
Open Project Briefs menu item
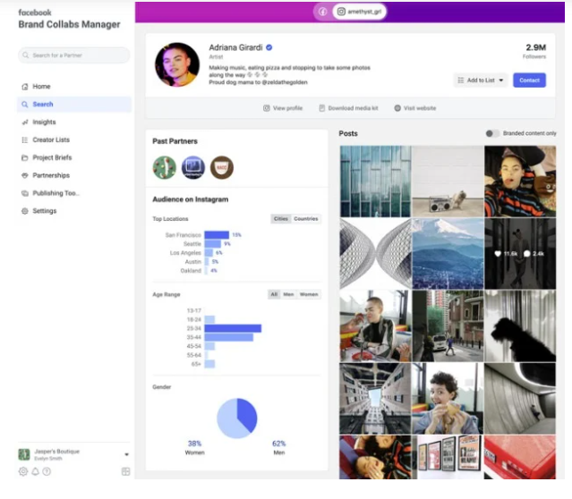(x=74, y=157)
